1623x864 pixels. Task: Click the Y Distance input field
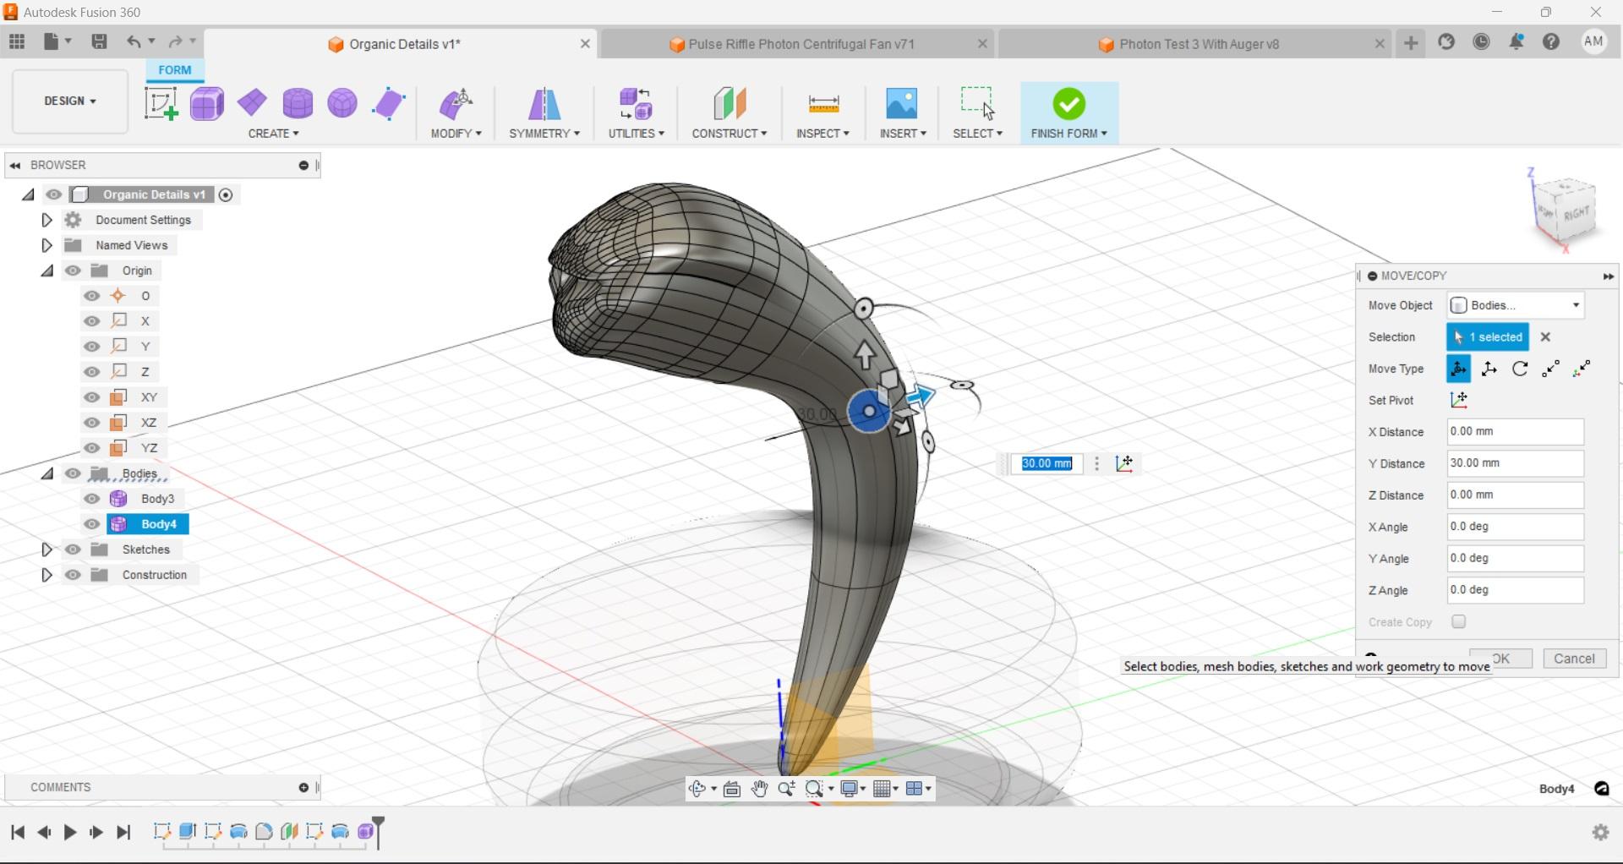pos(1516,463)
